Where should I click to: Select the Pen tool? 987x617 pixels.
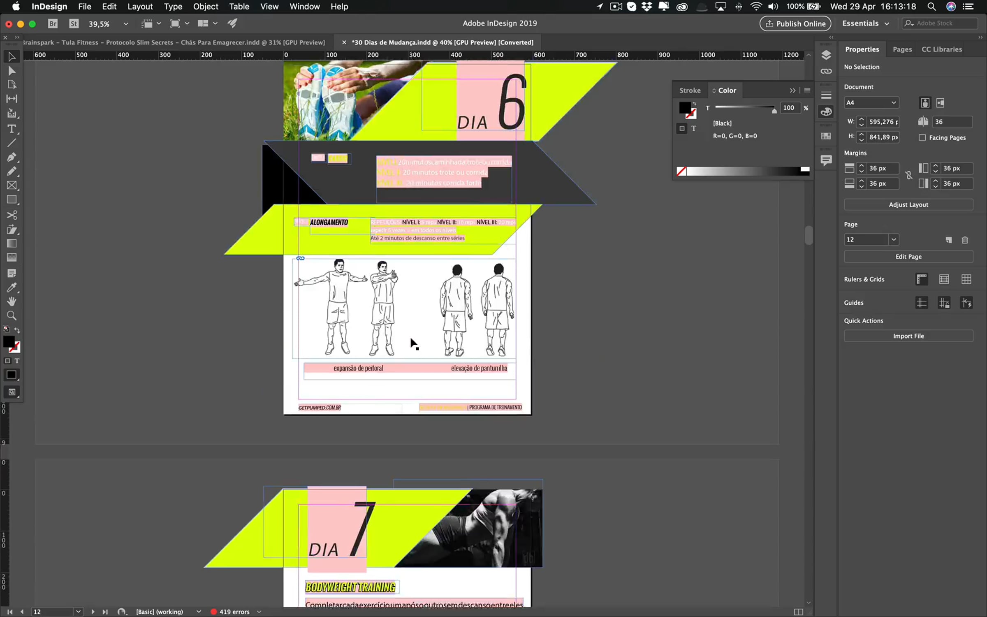pos(12,157)
